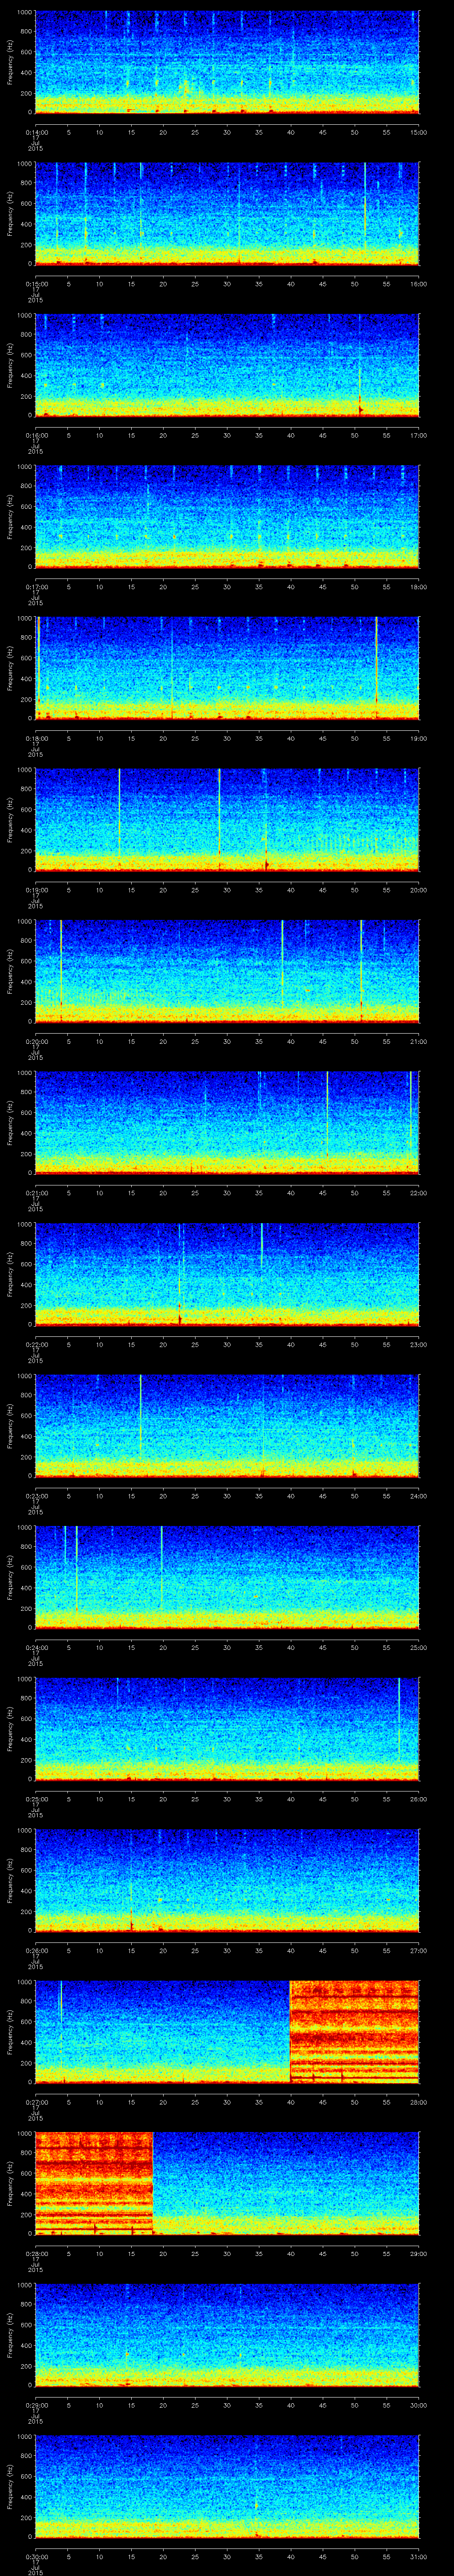This screenshot has height=2576, width=454.
Task: Open the spectrogram panel starting at 0:14:00
Action: (227, 62)
